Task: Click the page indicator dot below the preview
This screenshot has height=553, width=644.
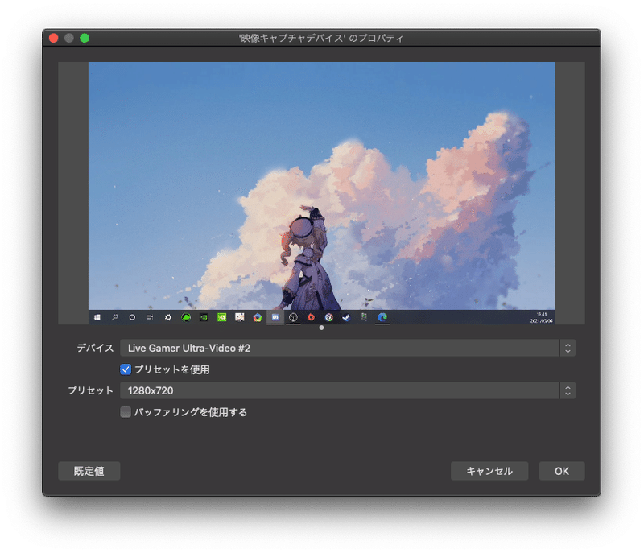Action: 321,327
